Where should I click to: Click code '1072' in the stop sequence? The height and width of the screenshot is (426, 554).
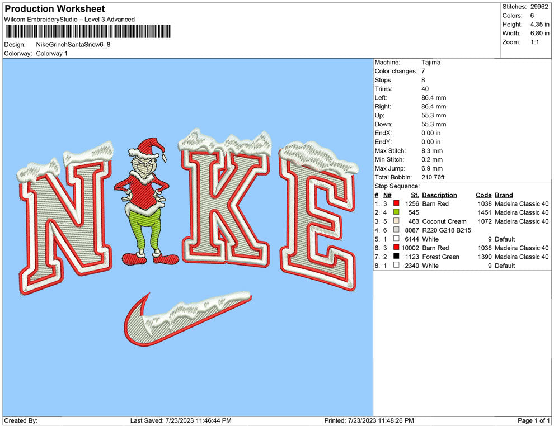click(x=485, y=221)
